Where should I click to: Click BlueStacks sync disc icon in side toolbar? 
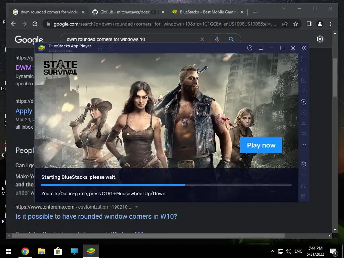[x=304, y=113]
